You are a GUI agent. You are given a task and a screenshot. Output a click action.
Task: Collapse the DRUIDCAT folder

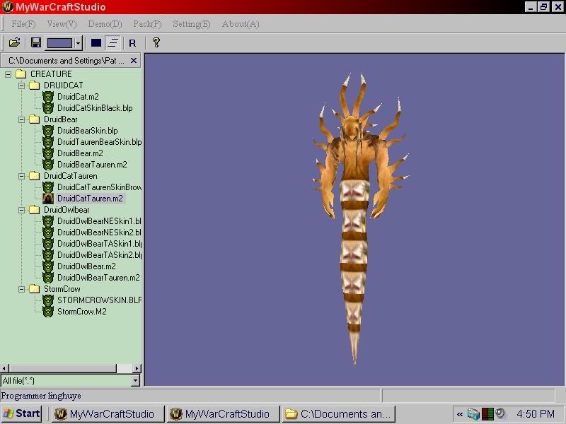pos(22,86)
